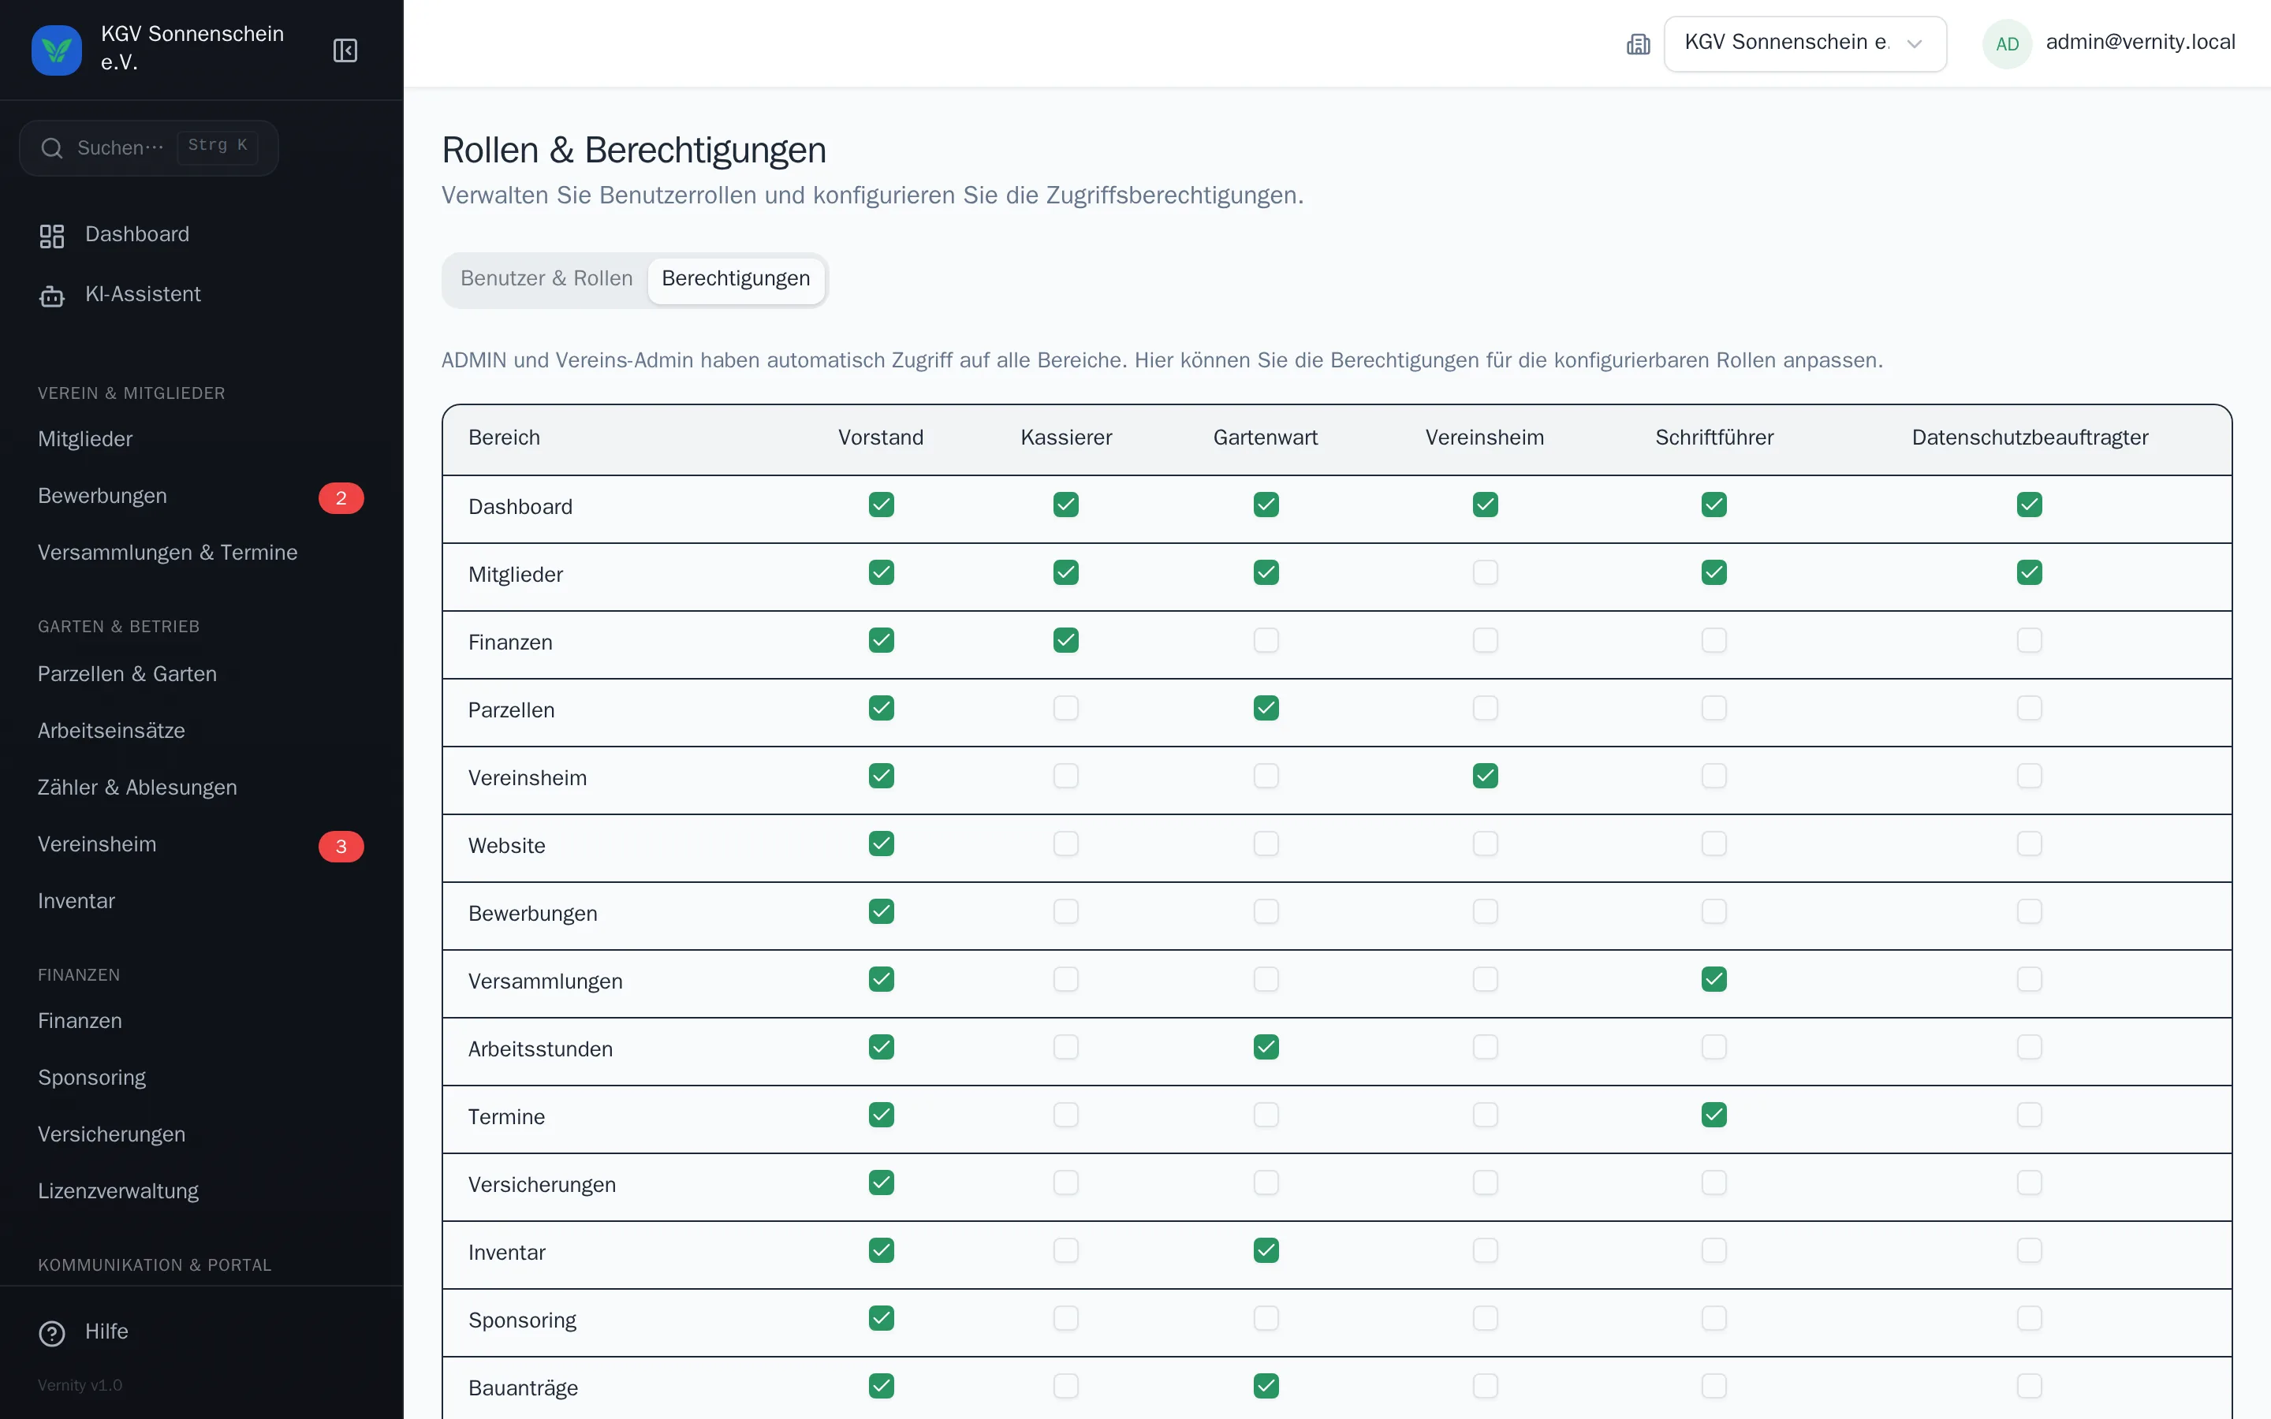Click the red badge 2 on Bewerbungen
The height and width of the screenshot is (1419, 2271).
click(341, 497)
